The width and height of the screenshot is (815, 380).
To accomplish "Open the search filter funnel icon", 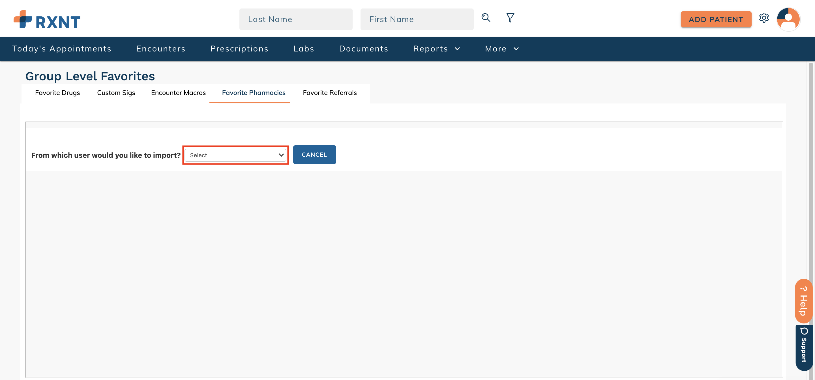I will (510, 18).
